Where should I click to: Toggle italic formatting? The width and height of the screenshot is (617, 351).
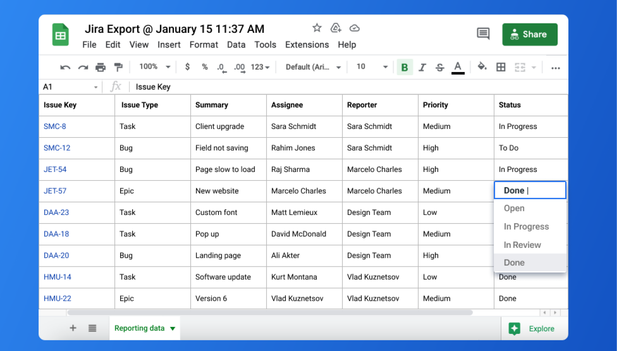pos(422,67)
